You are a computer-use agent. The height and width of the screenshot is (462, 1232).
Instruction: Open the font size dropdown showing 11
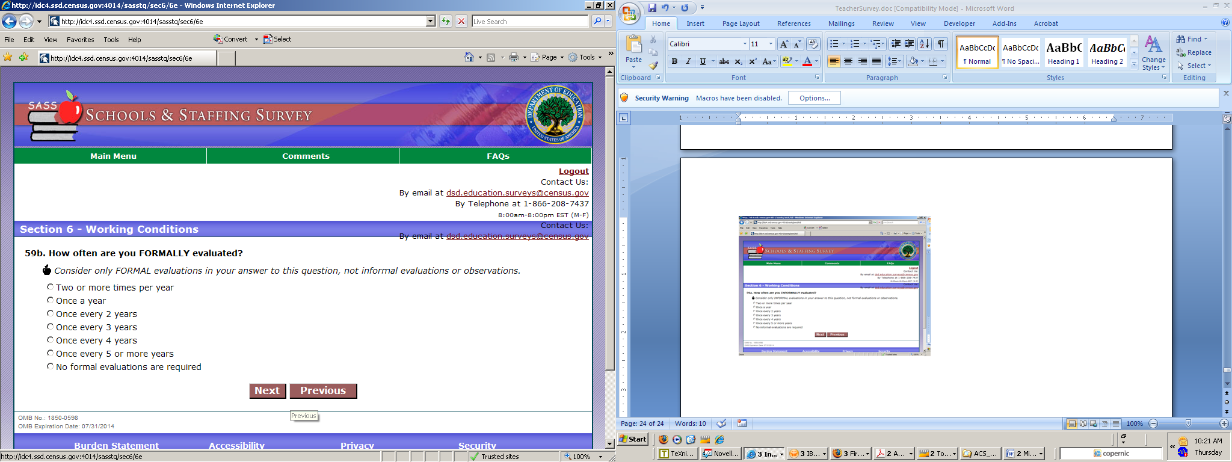pyautogui.click(x=771, y=44)
